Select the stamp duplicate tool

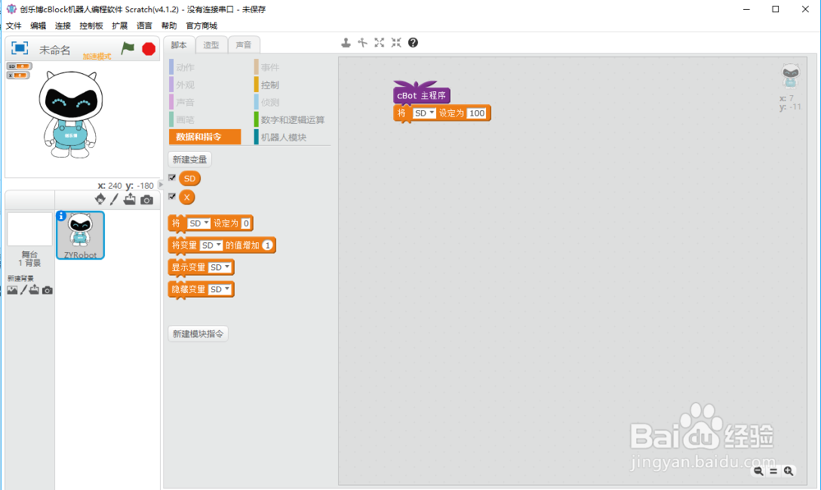(346, 42)
